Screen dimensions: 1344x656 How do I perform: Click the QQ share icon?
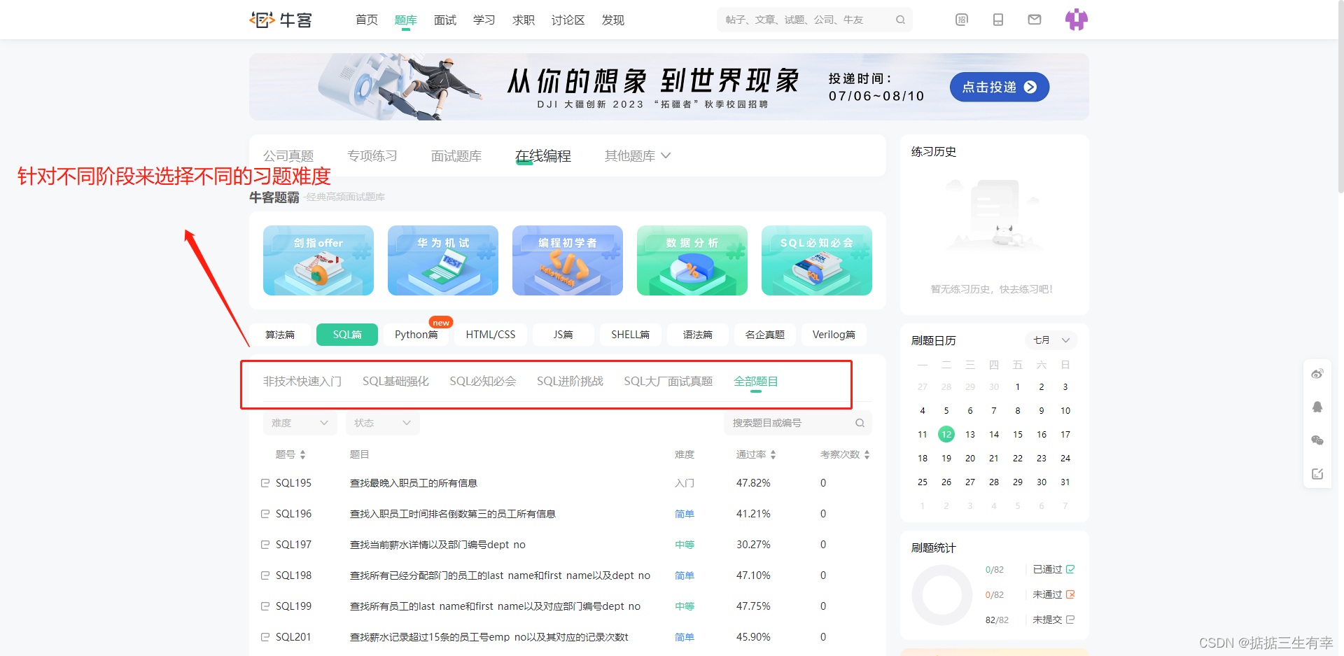[1317, 407]
